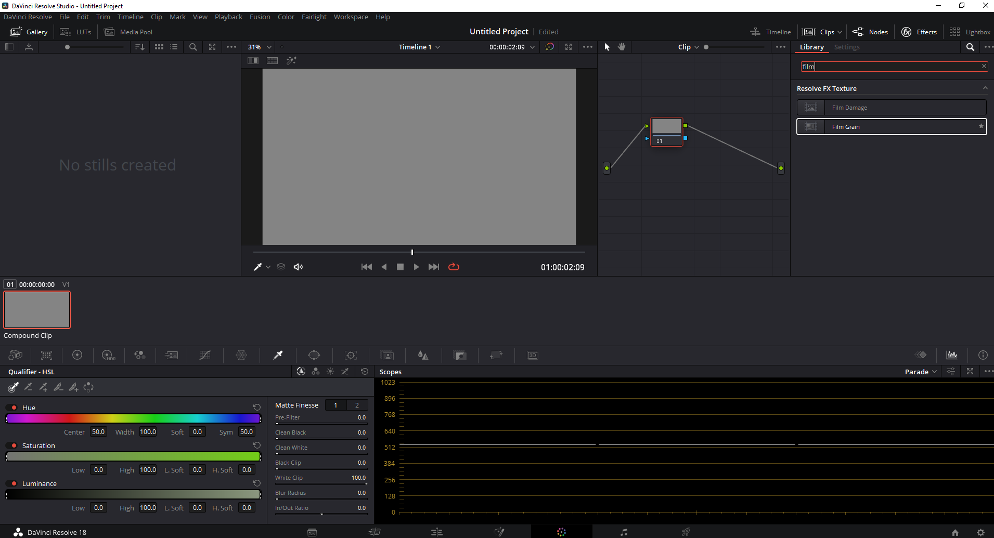Open the viewer zoom level dropdown
Image resolution: width=994 pixels, height=538 pixels.
(x=269, y=47)
